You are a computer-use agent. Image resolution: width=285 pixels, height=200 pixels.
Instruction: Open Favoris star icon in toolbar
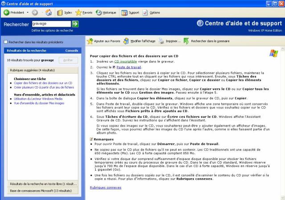click(78, 12)
